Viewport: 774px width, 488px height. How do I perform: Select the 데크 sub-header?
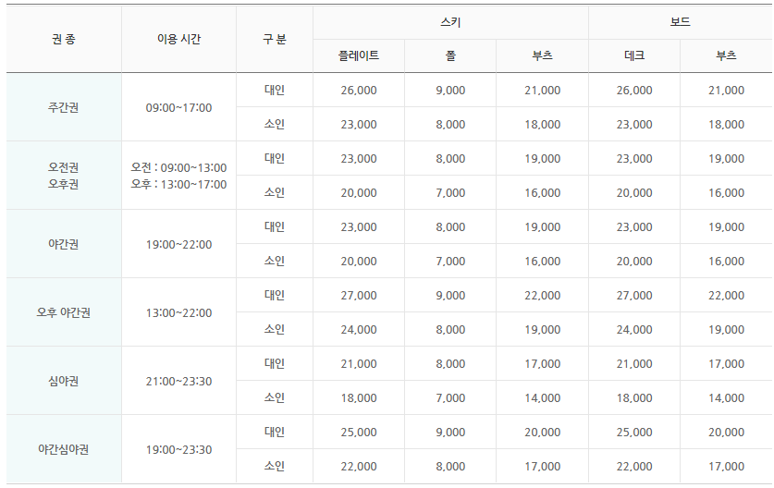coord(634,55)
